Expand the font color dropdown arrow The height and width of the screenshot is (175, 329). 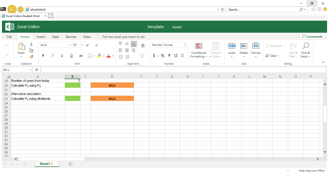coord(113,56)
